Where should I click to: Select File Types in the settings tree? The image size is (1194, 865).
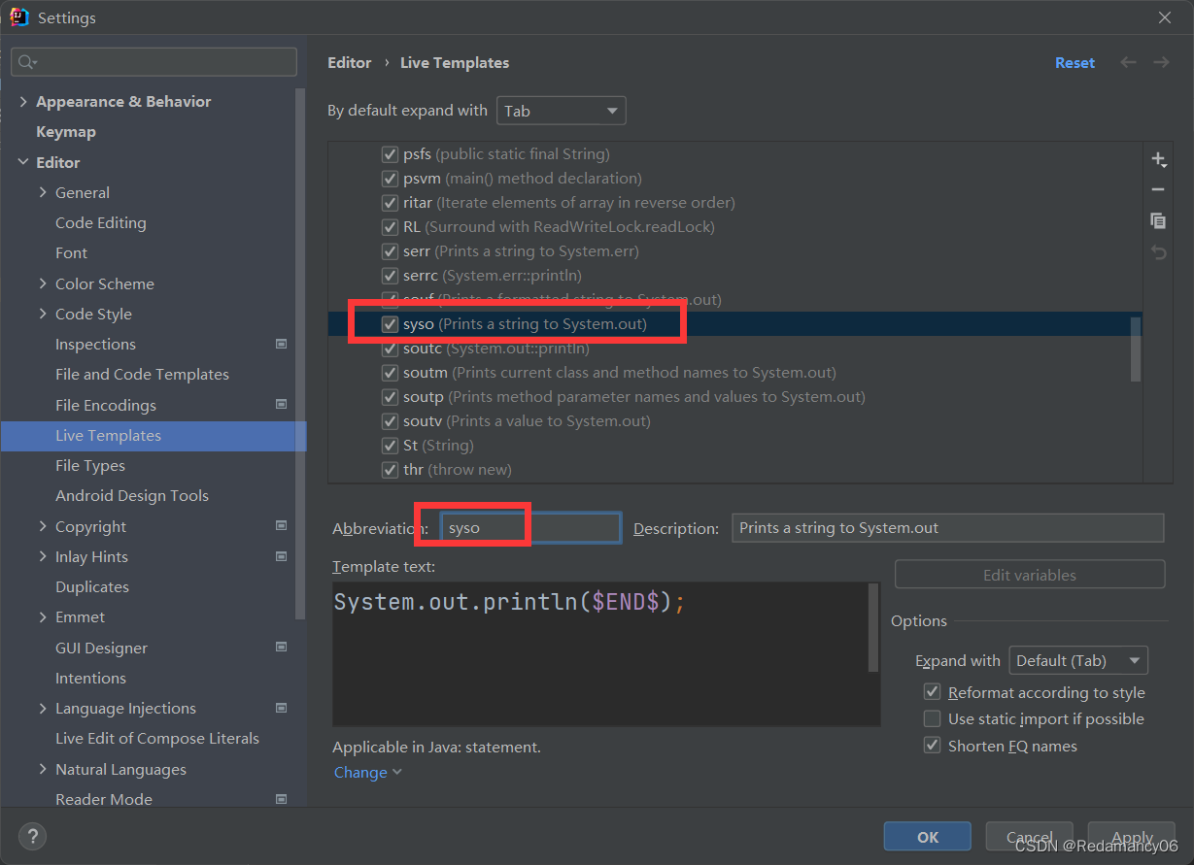pos(90,465)
